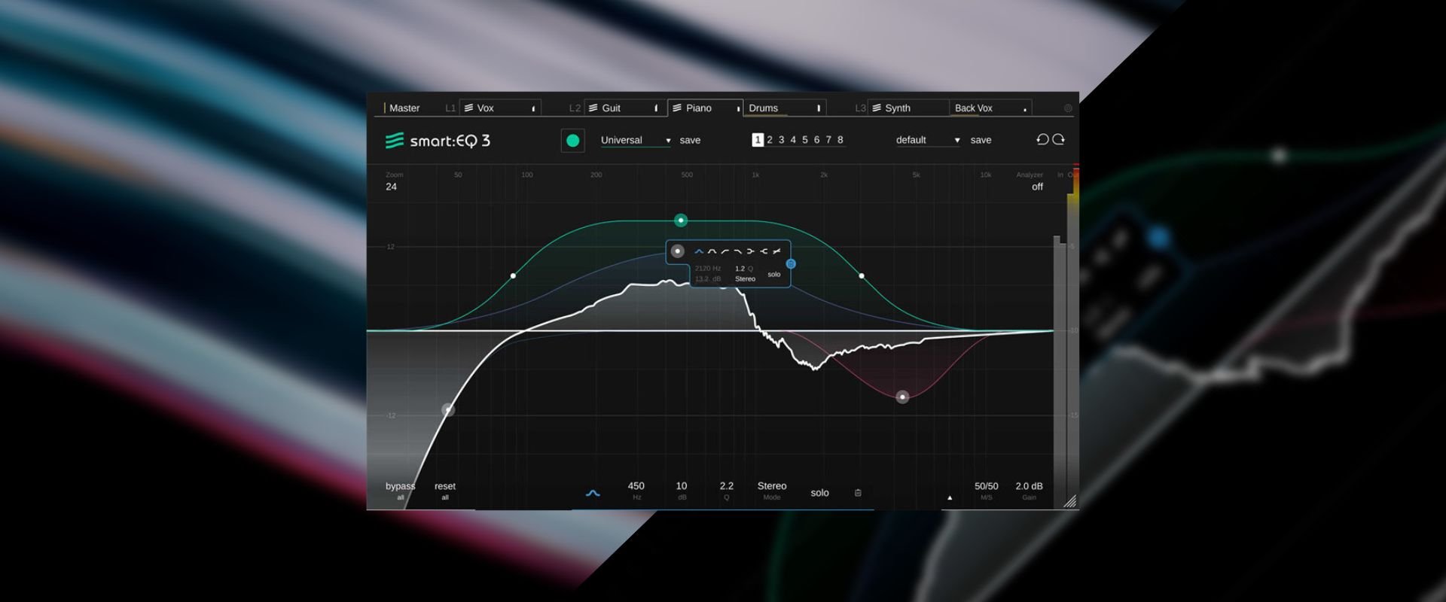
Task: Choose high shelf filter shape in popup
Action: click(737, 251)
